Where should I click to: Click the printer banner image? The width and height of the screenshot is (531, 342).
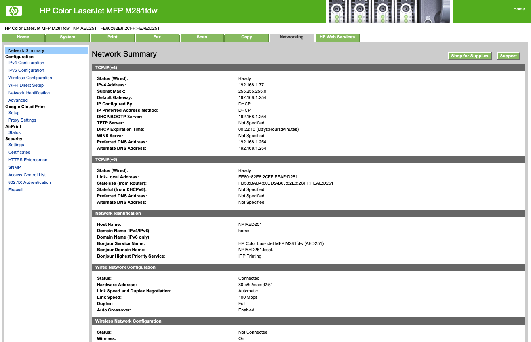[x=389, y=11]
